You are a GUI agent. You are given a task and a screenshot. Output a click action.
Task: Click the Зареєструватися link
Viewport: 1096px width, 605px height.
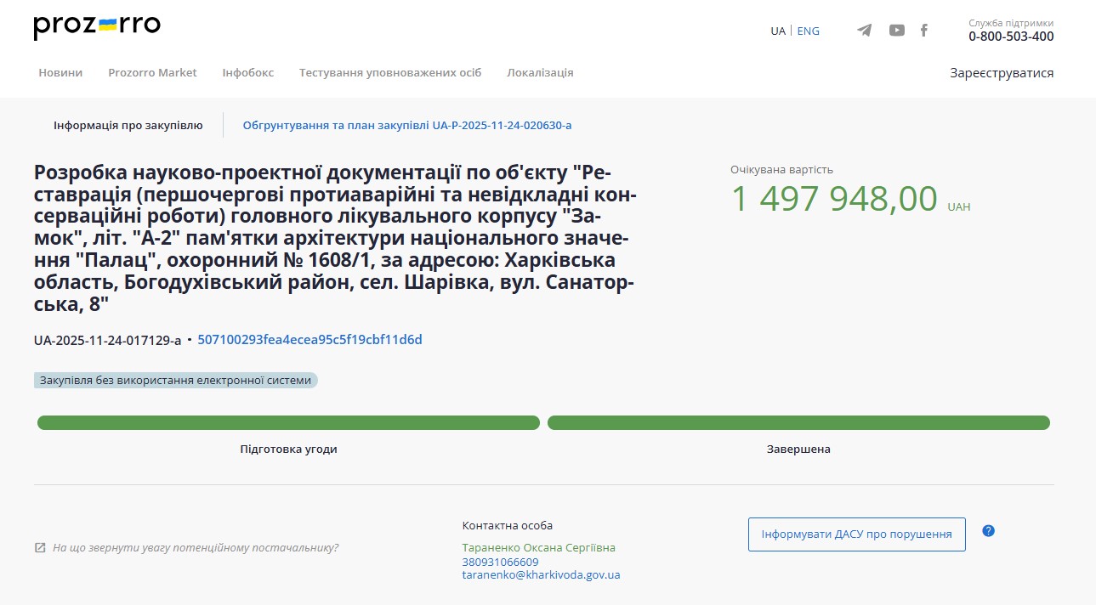(x=1002, y=73)
